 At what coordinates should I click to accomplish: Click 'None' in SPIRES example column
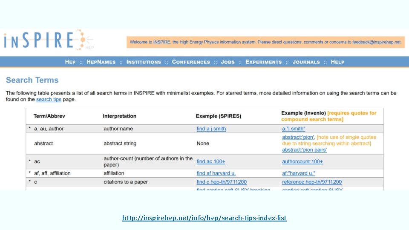[203, 144]
